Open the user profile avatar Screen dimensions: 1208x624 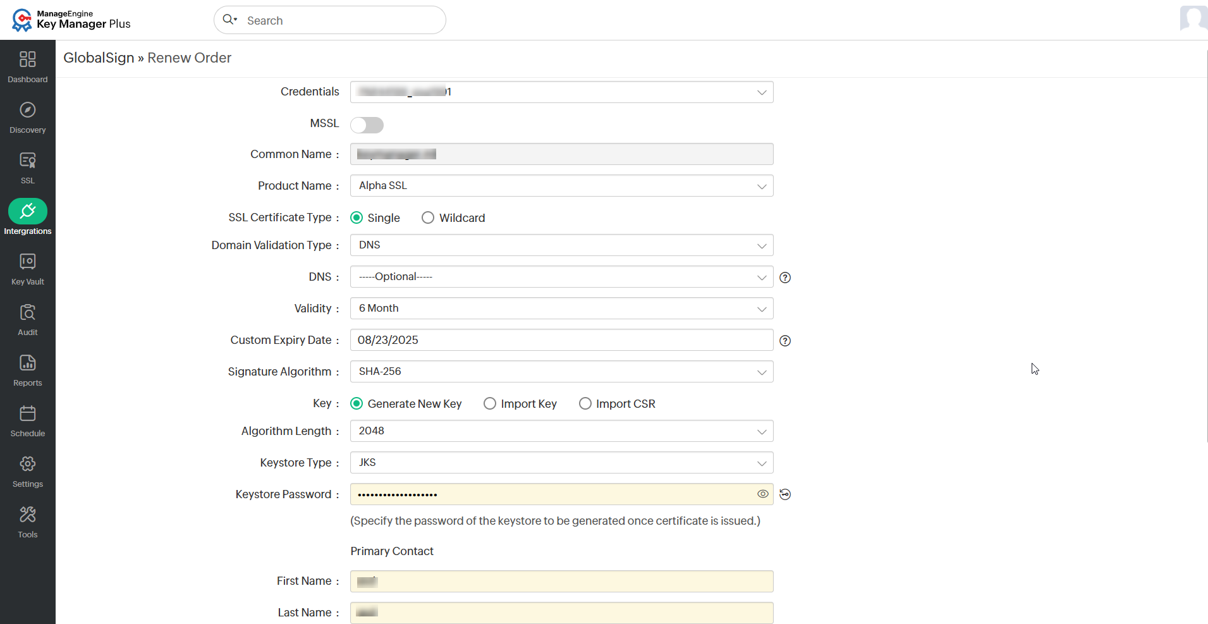(1193, 18)
